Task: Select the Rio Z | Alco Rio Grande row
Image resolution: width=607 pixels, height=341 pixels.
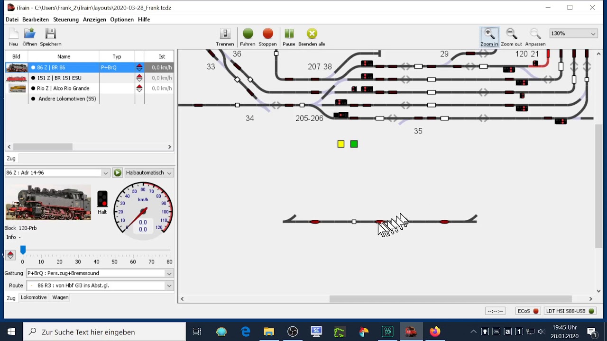Action: [89, 88]
